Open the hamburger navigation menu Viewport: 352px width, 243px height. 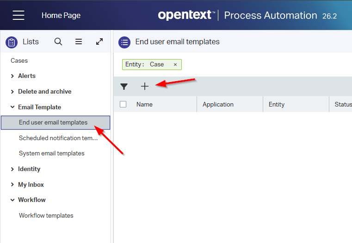click(x=19, y=15)
